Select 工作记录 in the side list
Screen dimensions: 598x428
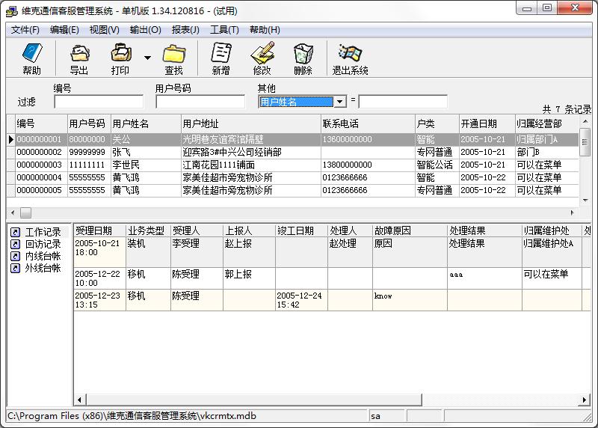[x=43, y=232]
